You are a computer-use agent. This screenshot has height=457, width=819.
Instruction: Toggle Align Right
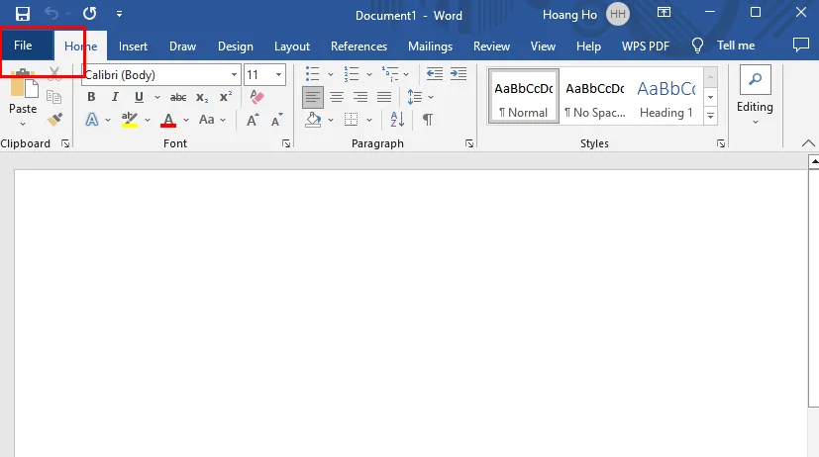360,97
